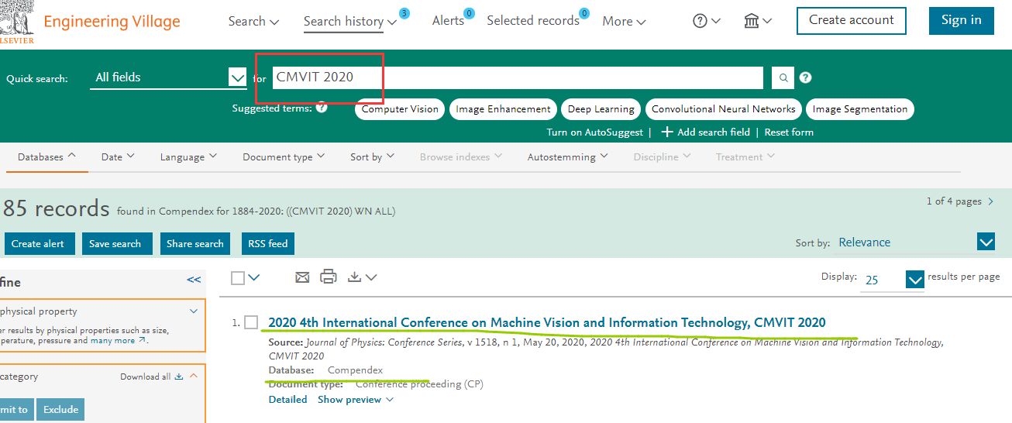Viewport: 1012px width, 423px height.
Task: Open the Search history menu
Action: pos(350,22)
